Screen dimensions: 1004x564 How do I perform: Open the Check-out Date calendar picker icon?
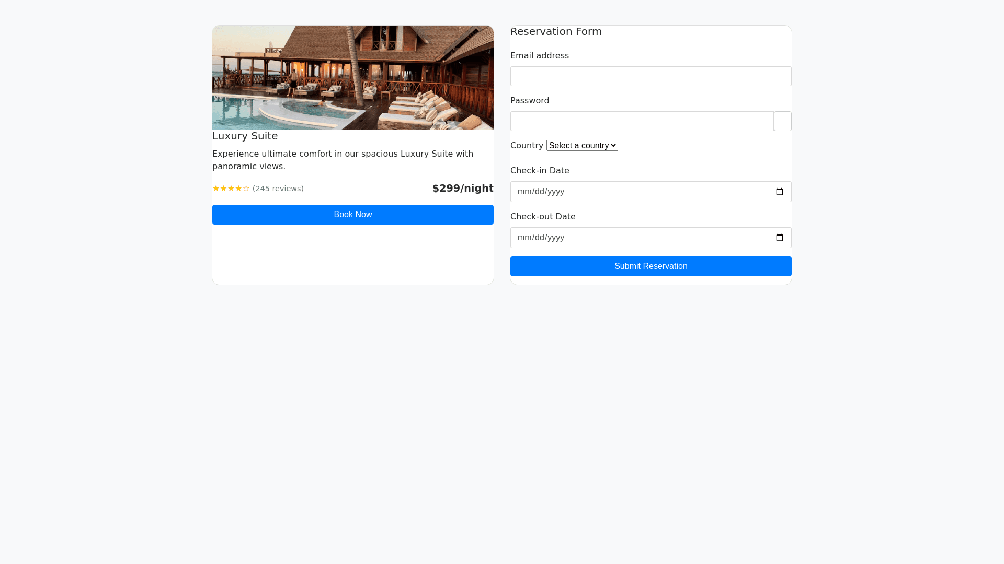(x=779, y=238)
